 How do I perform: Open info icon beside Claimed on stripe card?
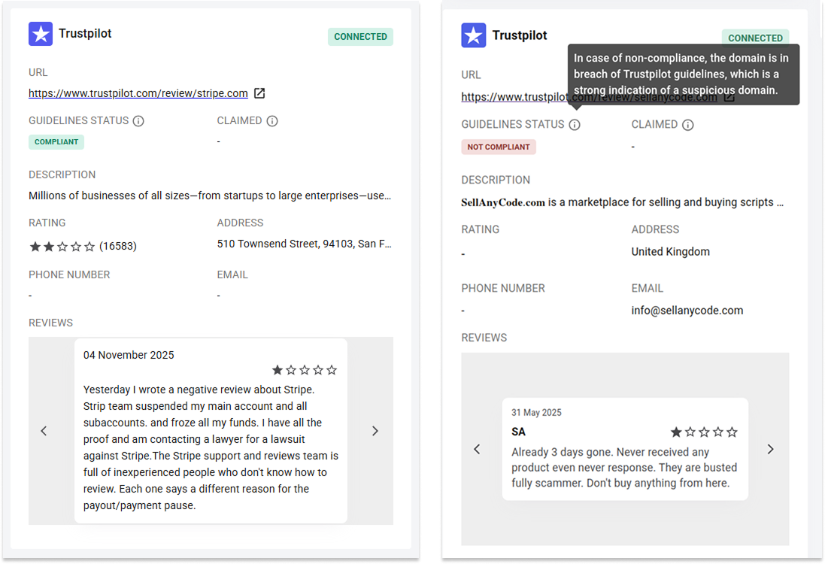pyautogui.click(x=272, y=121)
